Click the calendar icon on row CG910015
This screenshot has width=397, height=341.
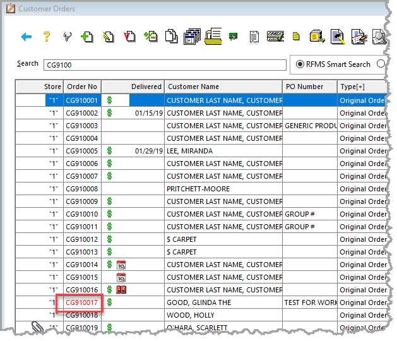click(x=121, y=277)
